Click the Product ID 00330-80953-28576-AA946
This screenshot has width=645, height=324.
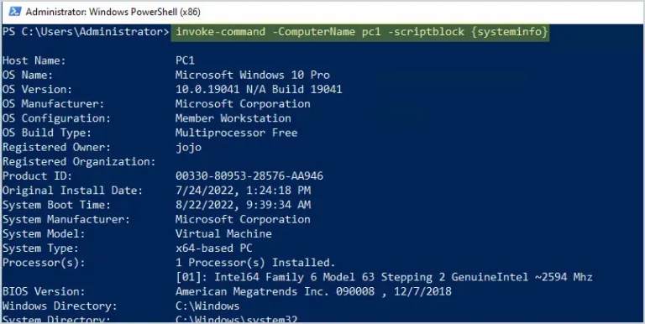coord(249,176)
